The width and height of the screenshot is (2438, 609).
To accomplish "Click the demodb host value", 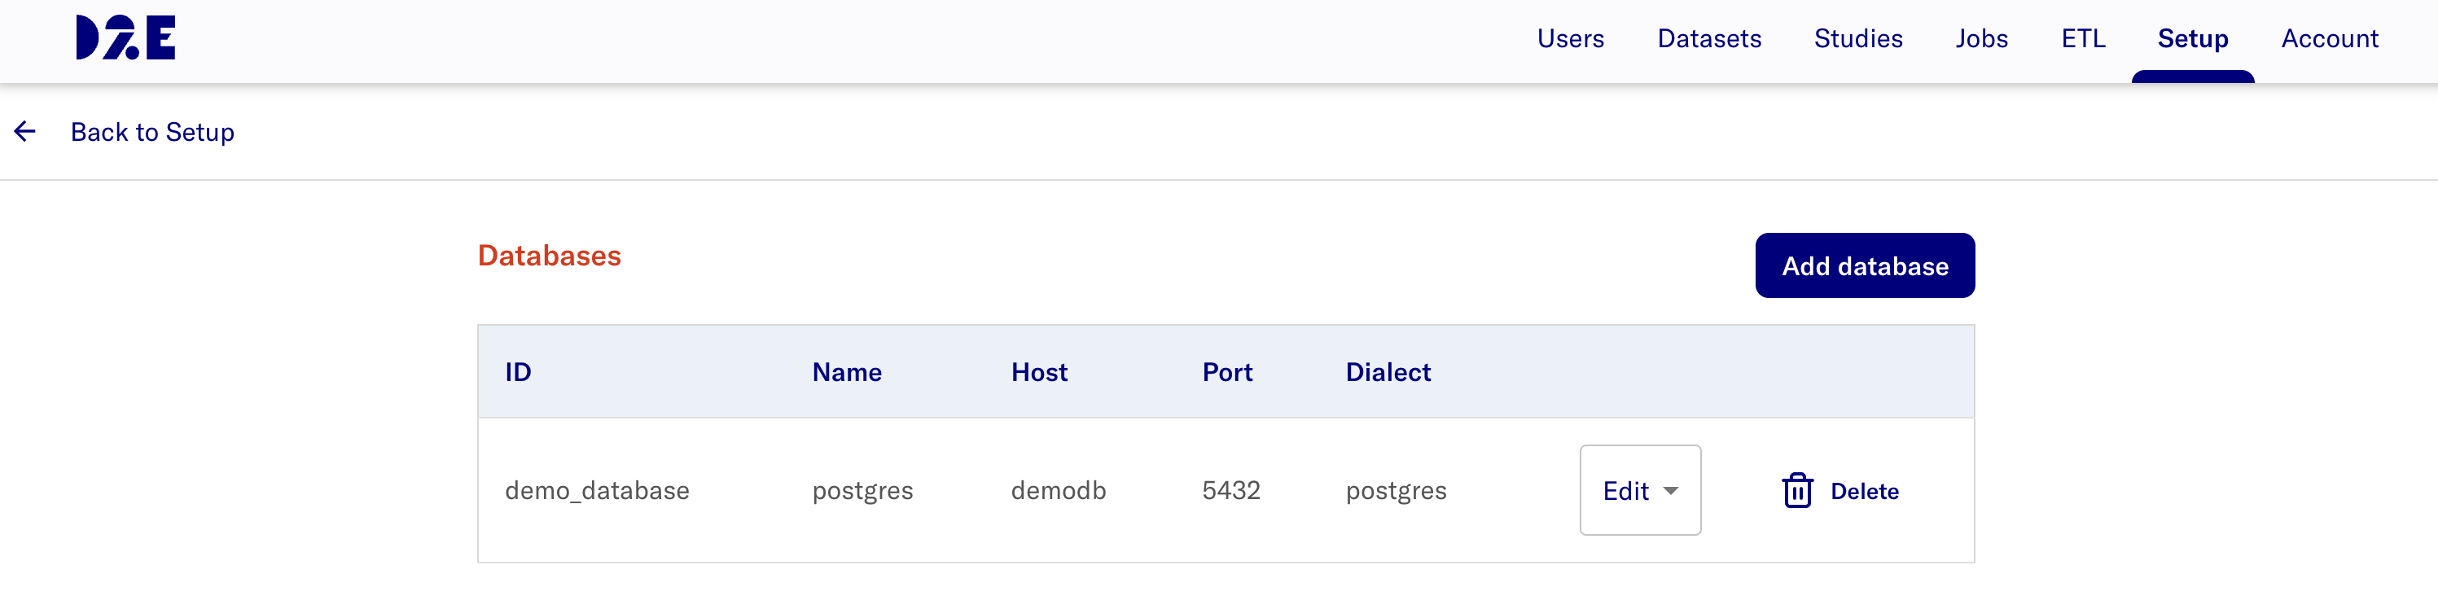I will coord(1058,490).
